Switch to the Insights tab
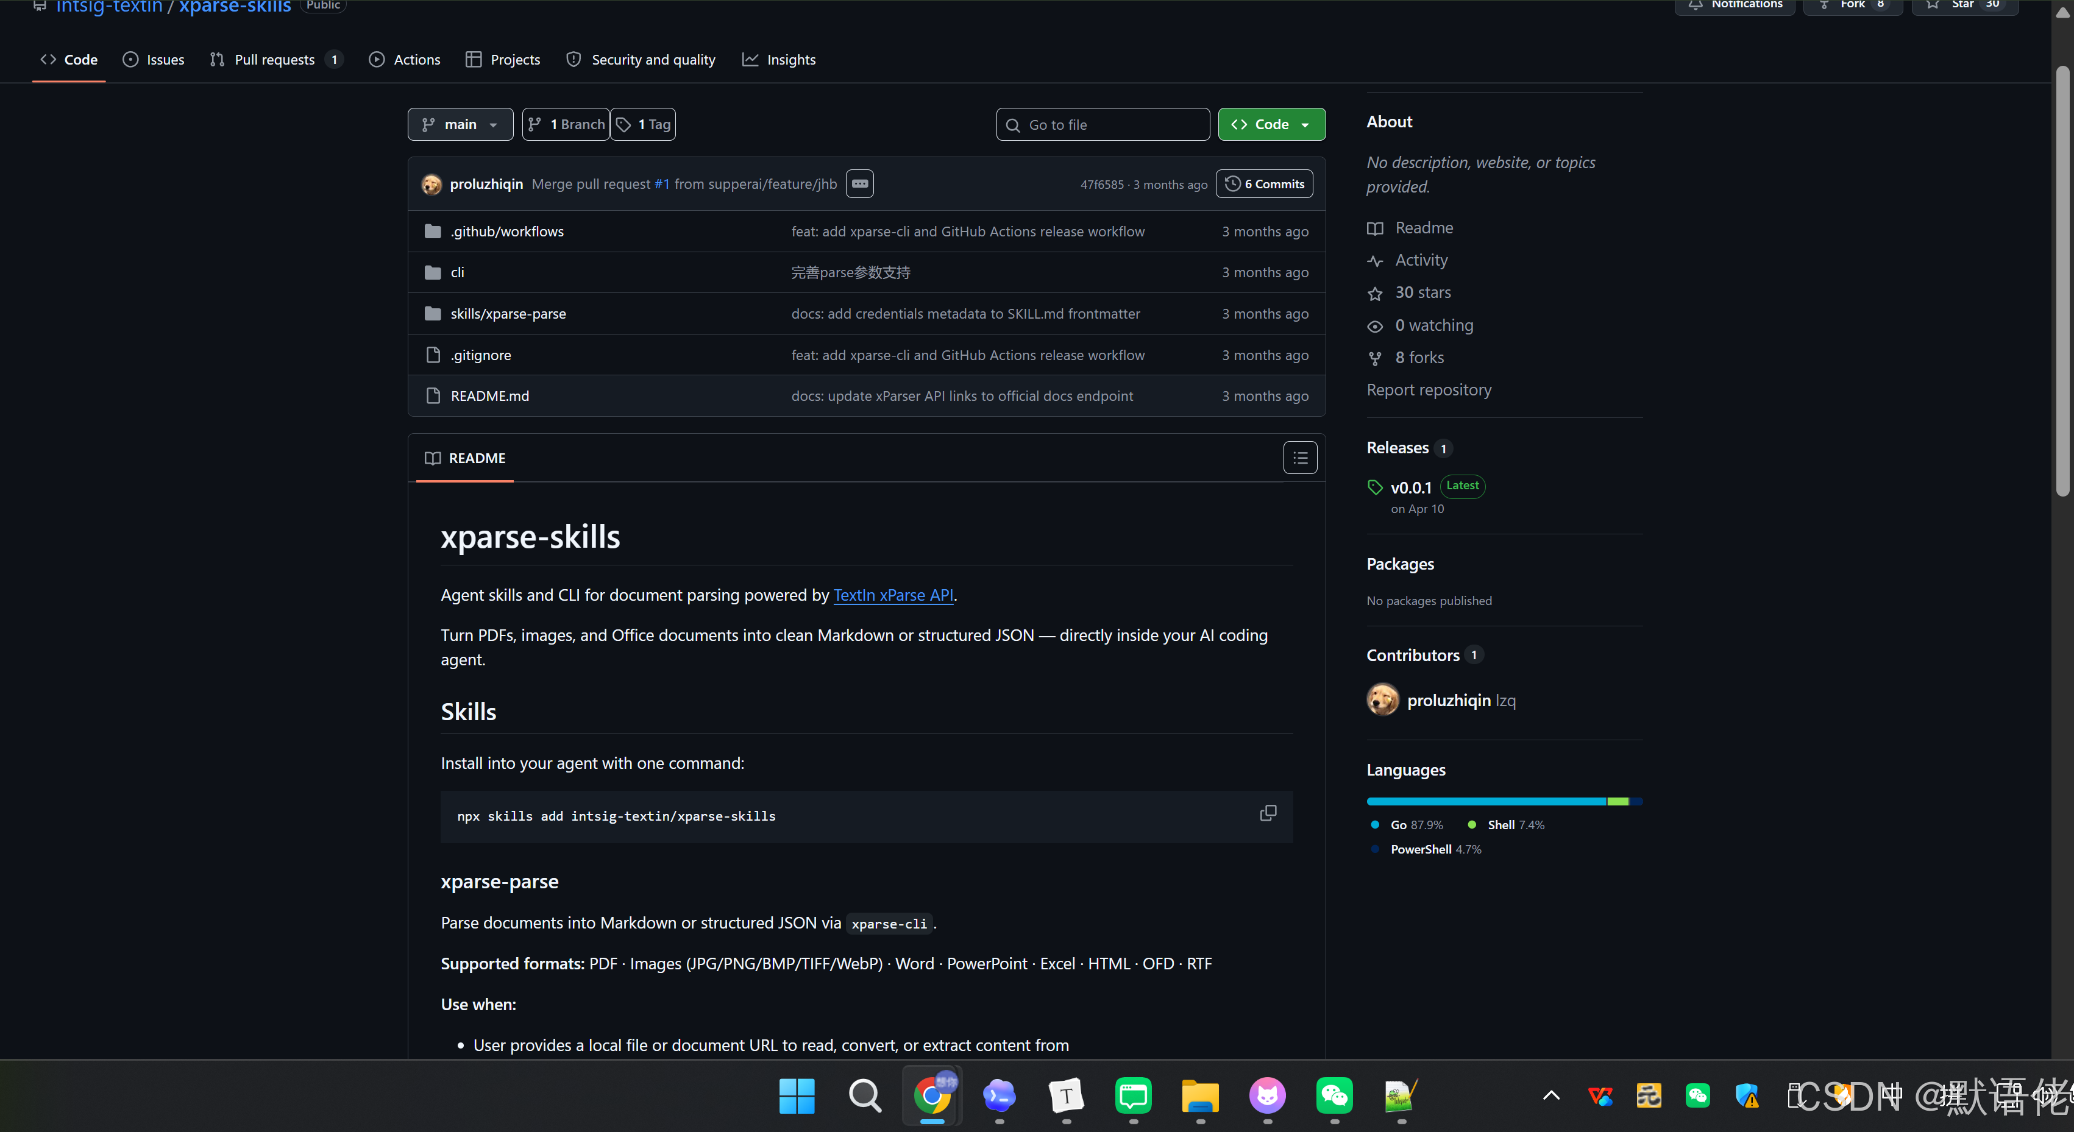The image size is (2074, 1132). tap(778, 60)
